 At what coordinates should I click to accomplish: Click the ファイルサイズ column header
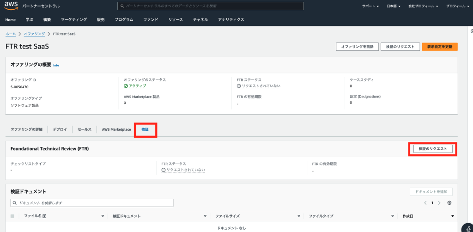tap(227, 216)
